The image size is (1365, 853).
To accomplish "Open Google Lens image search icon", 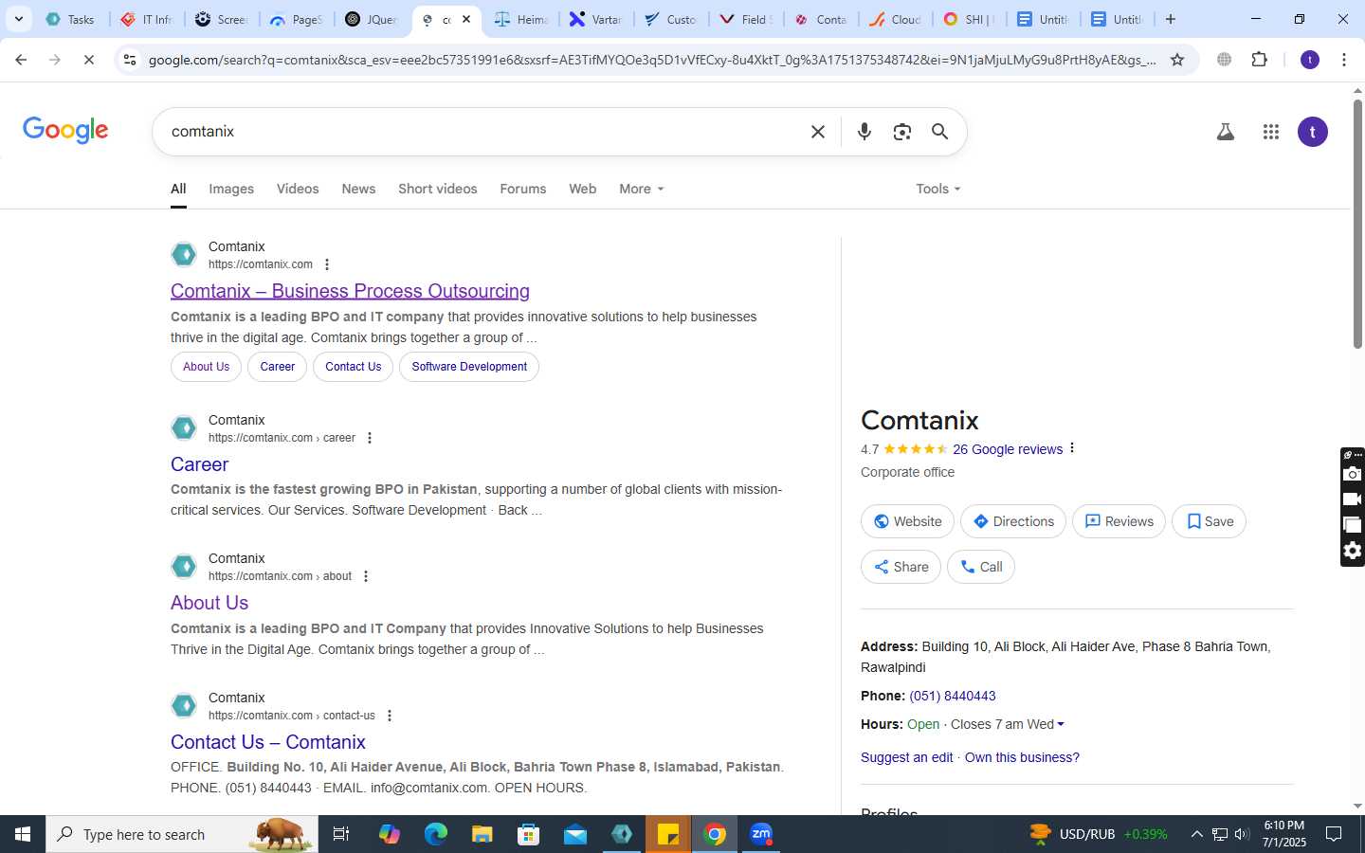I will click(x=901, y=132).
